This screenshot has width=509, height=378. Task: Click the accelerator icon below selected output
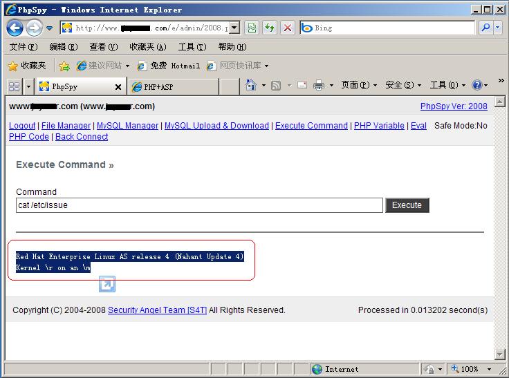coord(107,284)
